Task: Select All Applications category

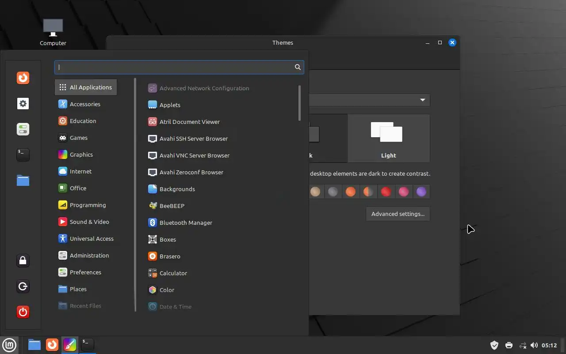Action: point(86,87)
